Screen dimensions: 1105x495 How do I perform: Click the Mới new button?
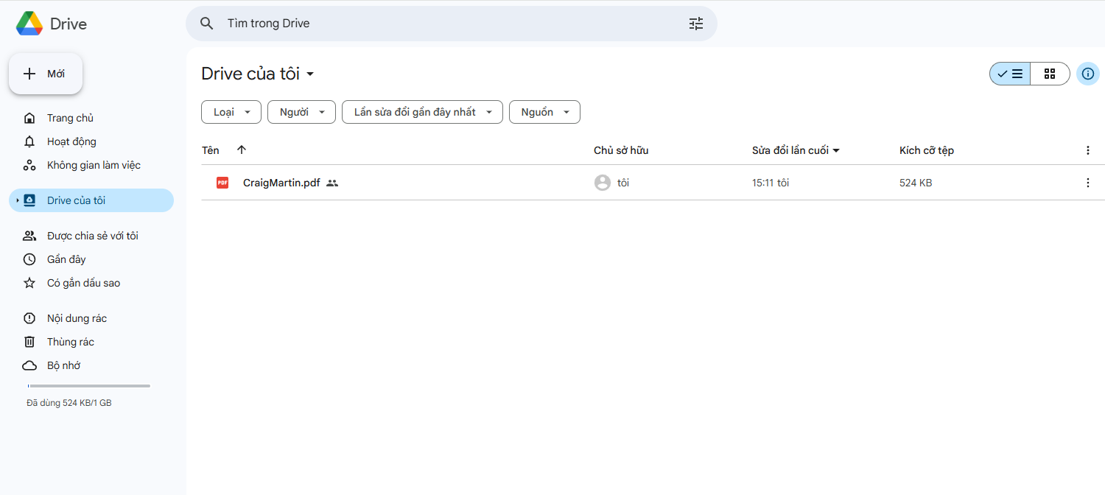pyautogui.click(x=46, y=74)
